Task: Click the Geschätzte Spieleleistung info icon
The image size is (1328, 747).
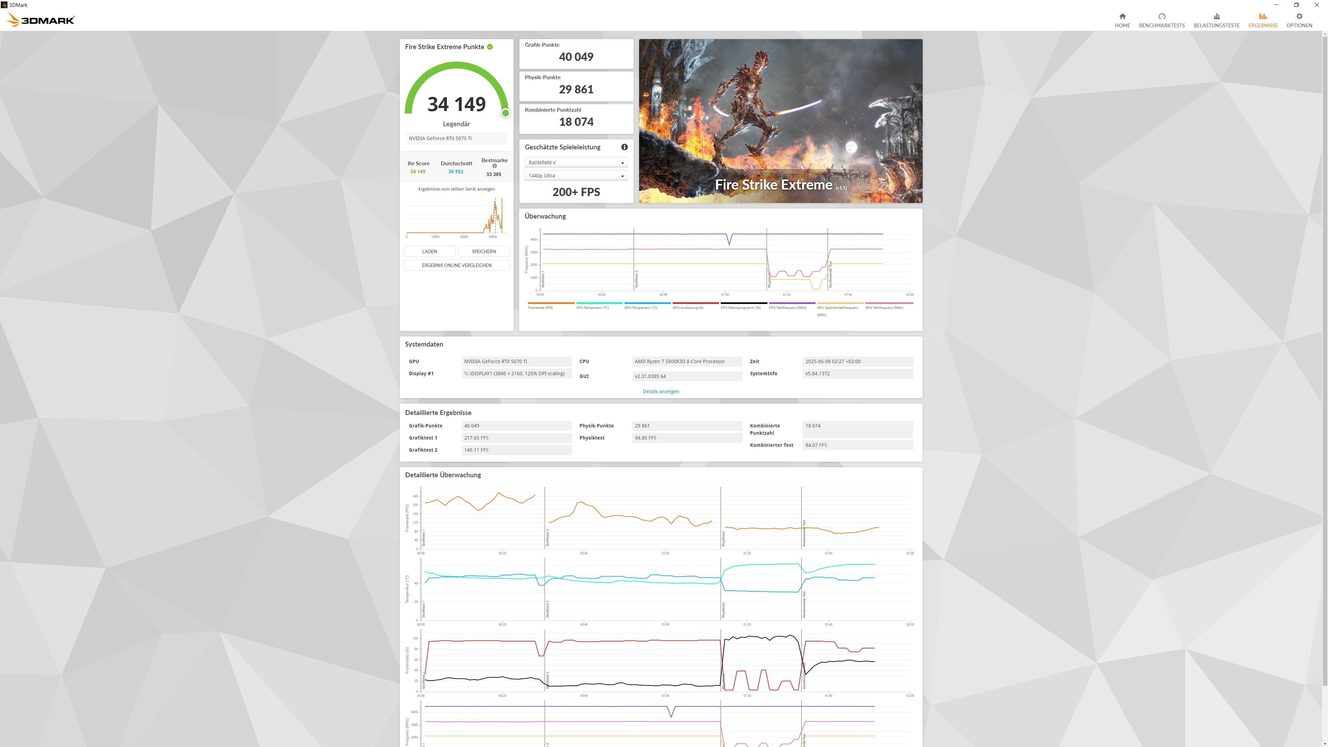Action: coord(624,147)
